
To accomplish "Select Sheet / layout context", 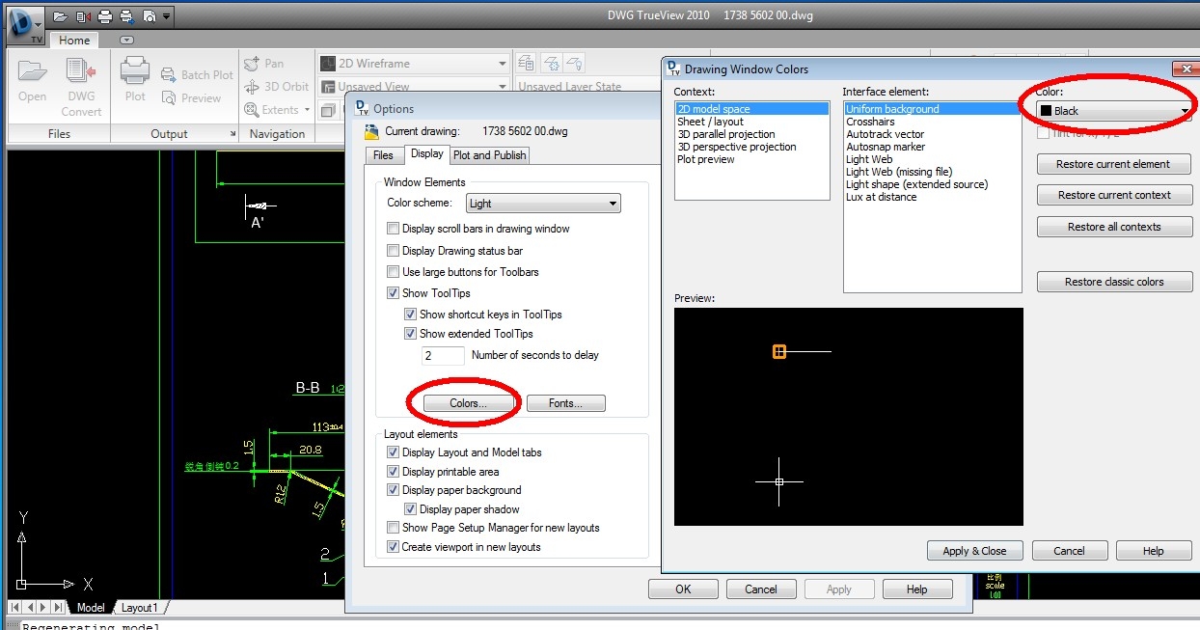I will coord(710,122).
